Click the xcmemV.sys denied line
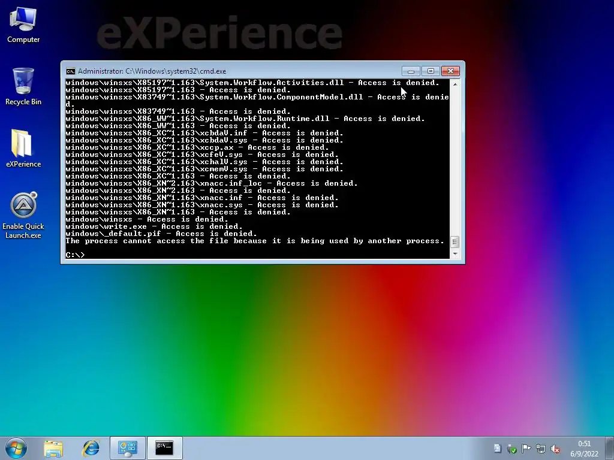Image resolution: width=614 pixels, height=460 pixels. [204, 169]
